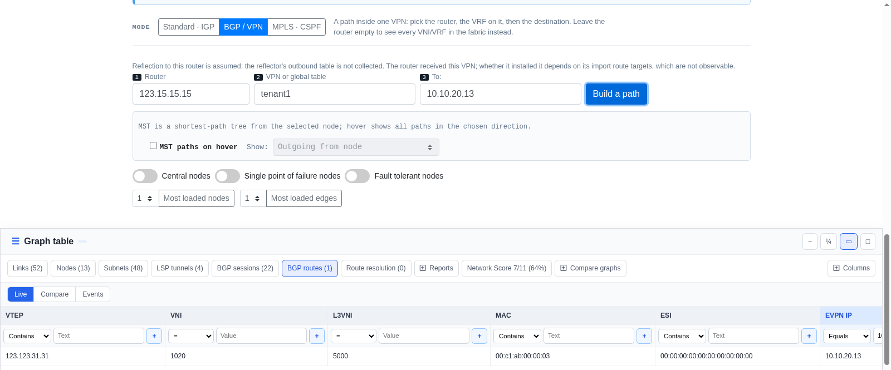891x370 pixels.
Task: Open the Route resolution (0) tab
Action: pyautogui.click(x=376, y=268)
